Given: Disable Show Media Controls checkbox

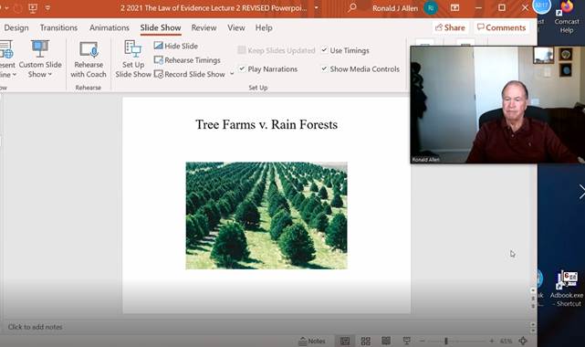Looking at the screenshot, I should (x=324, y=68).
